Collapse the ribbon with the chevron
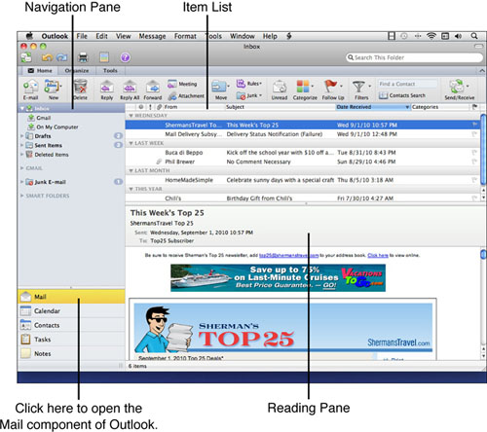The image size is (487, 432). (x=481, y=70)
